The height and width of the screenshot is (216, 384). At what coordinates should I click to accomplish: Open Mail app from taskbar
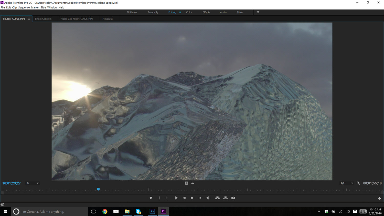click(x=116, y=212)
